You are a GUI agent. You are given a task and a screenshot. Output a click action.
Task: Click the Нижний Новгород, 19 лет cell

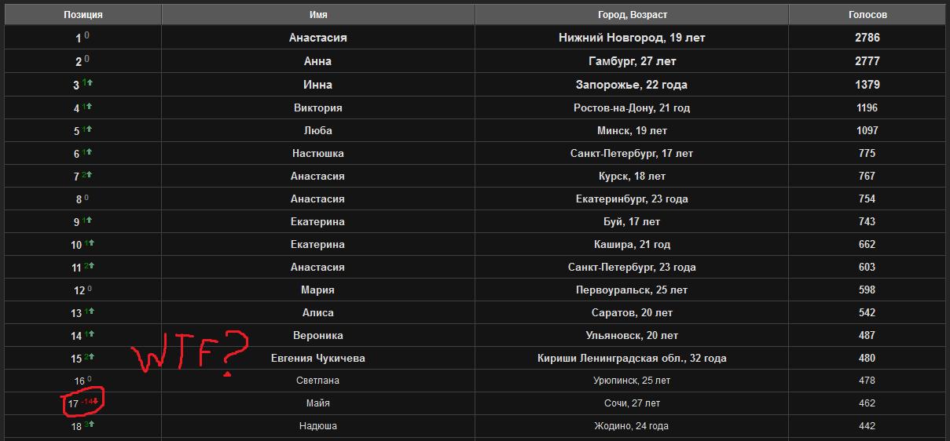pos(632,38)
